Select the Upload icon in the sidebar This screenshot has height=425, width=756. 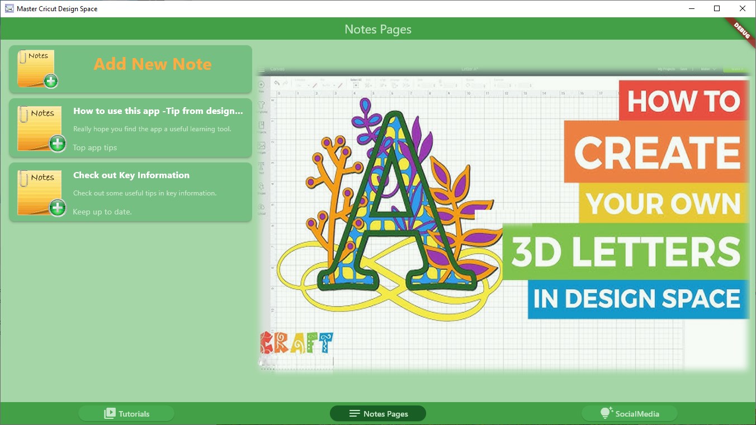tap(262, 206)
